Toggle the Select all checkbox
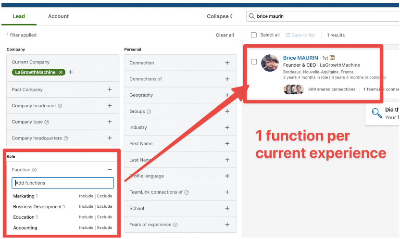 (x=254, y=35)
